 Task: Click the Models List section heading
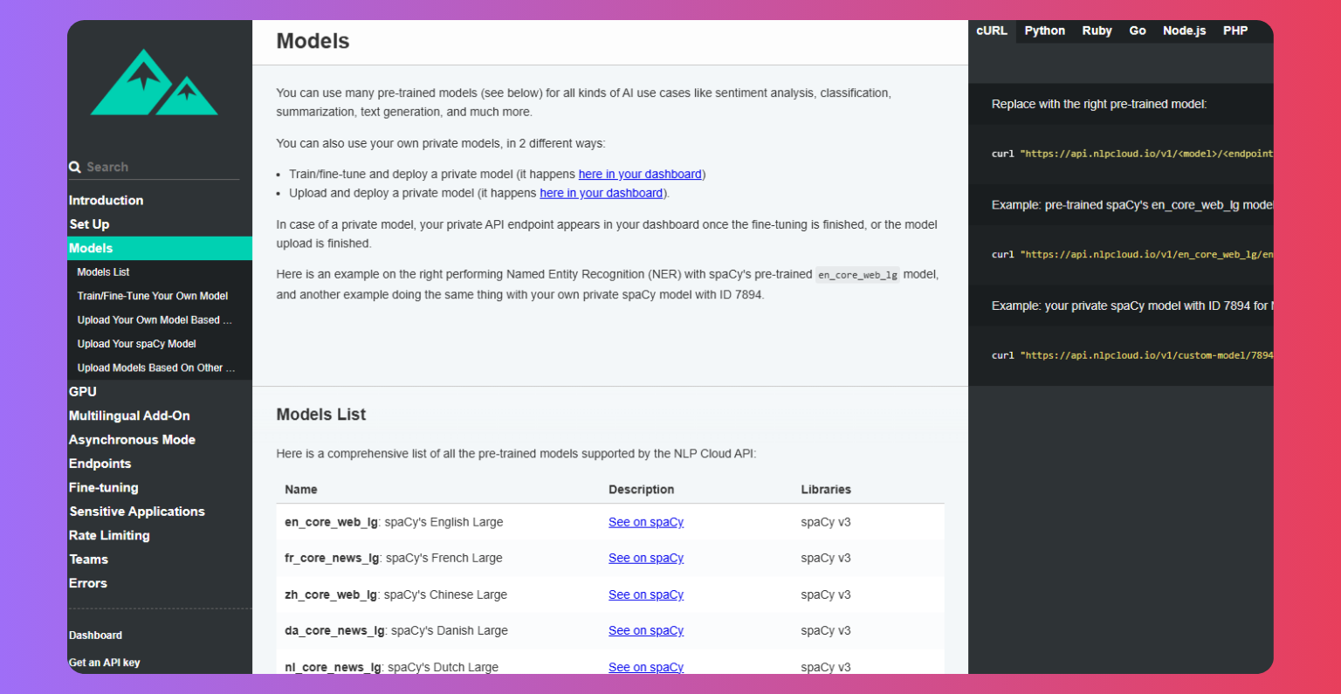point(321,415)
